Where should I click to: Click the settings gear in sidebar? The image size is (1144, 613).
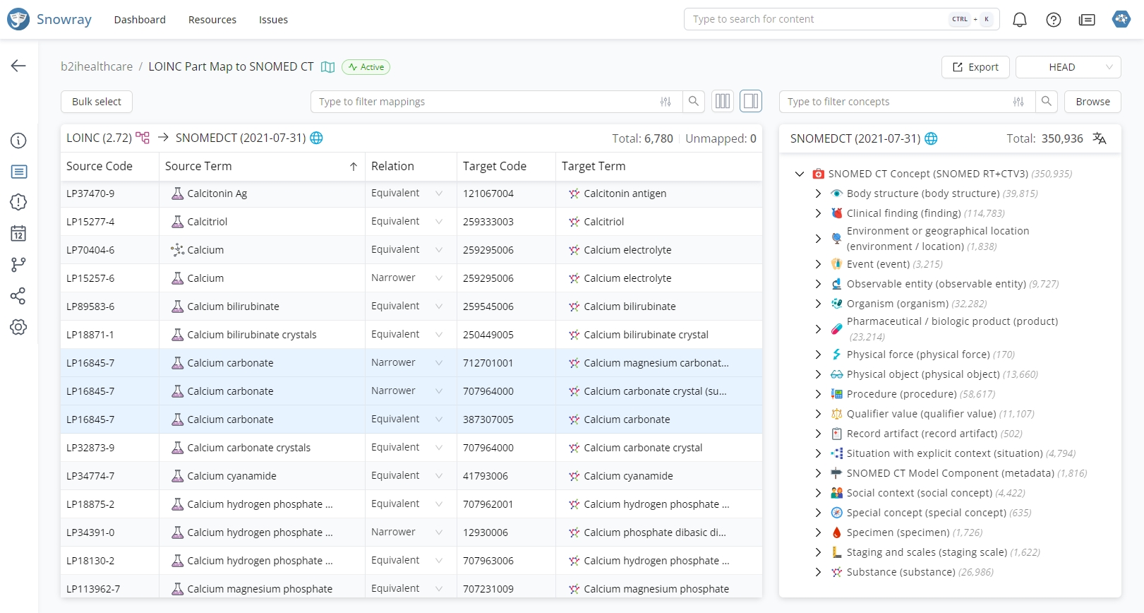tap(18, 327)
